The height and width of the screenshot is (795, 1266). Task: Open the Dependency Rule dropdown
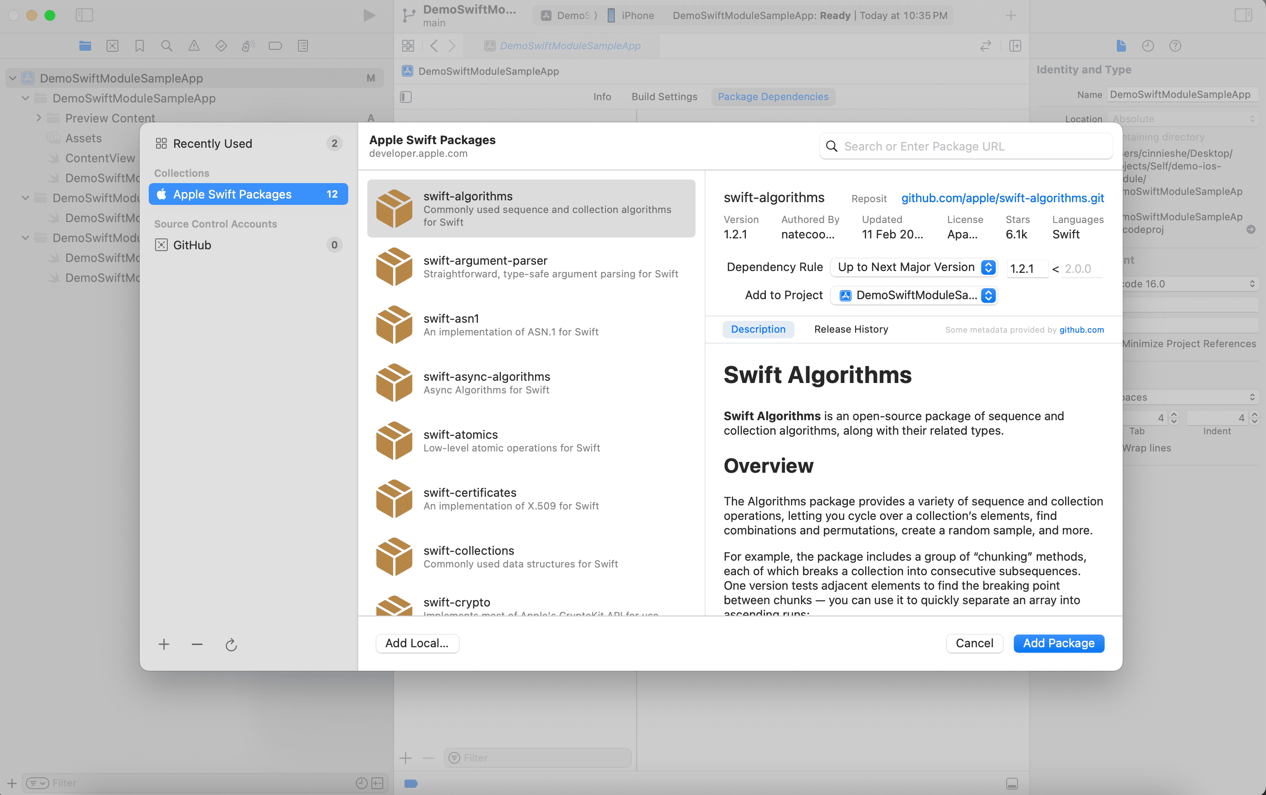[x=913, y=267]
